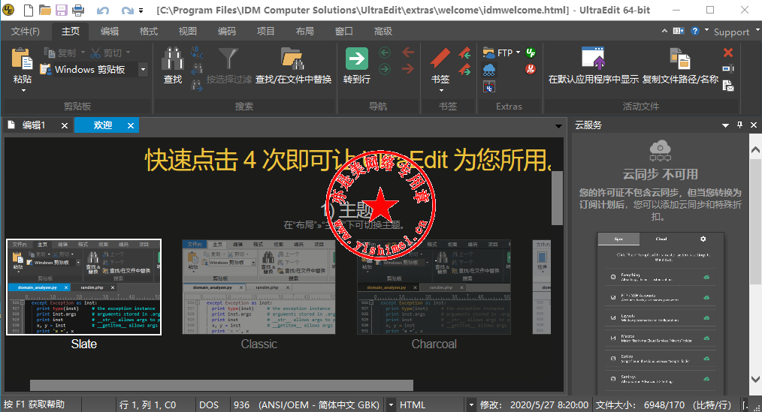Open 查找 (Find) with the binoculars icon

(173, 59)
